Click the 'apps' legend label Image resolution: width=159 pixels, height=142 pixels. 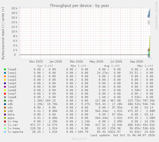(x=11, y=118)
